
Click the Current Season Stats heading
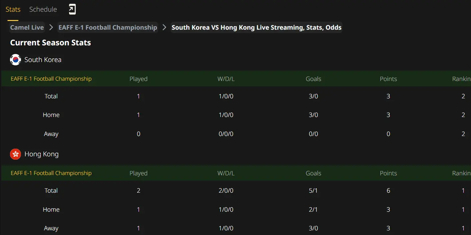click(51, 43)
